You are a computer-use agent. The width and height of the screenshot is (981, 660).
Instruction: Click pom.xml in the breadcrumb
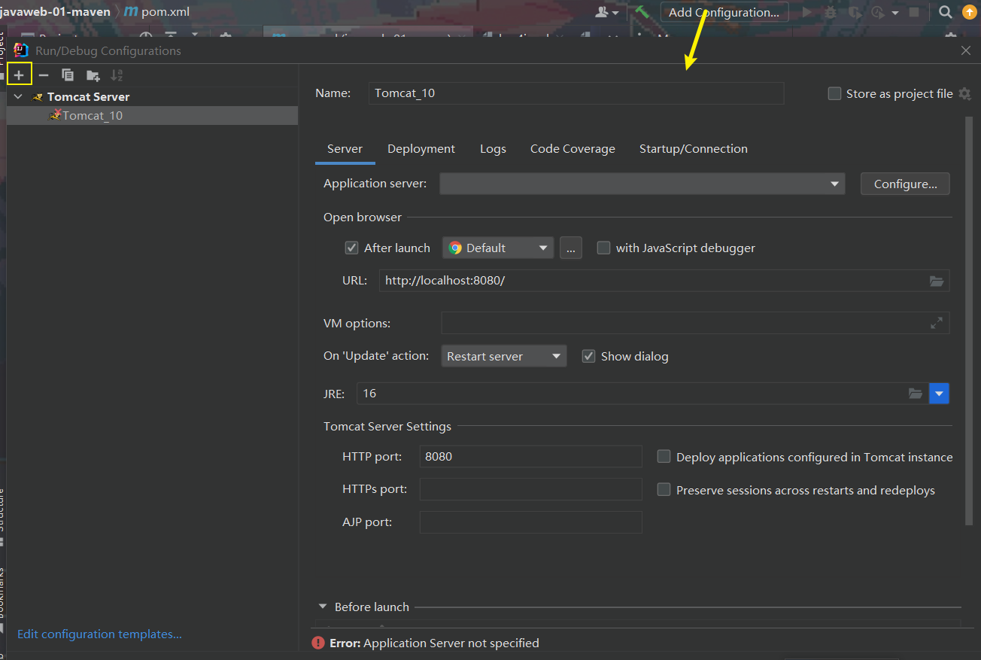(165, 12)
